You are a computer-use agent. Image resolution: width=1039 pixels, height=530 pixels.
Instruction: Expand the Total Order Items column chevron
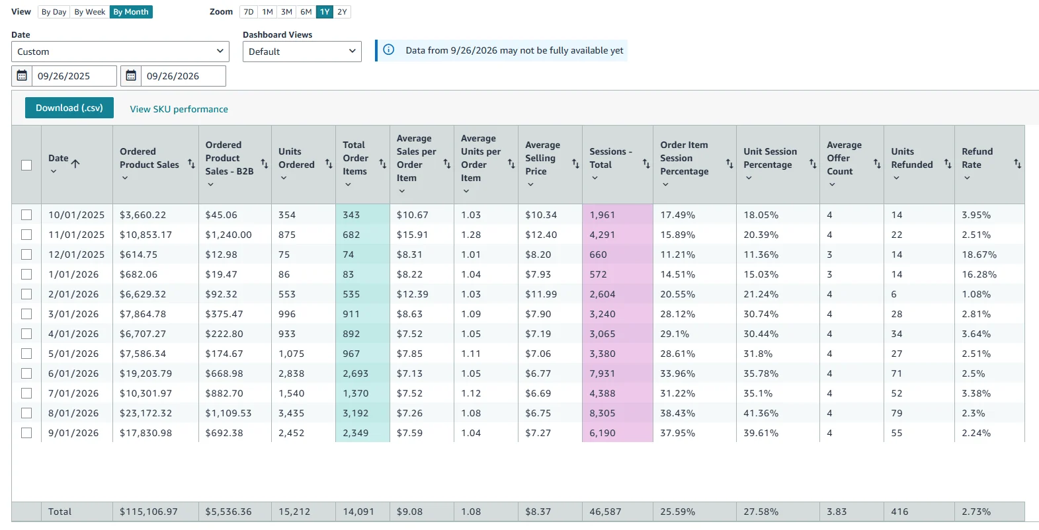(x=348, y=184)
